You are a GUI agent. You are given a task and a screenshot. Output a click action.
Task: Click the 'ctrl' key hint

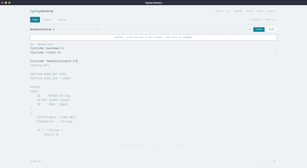click(162, 145)
